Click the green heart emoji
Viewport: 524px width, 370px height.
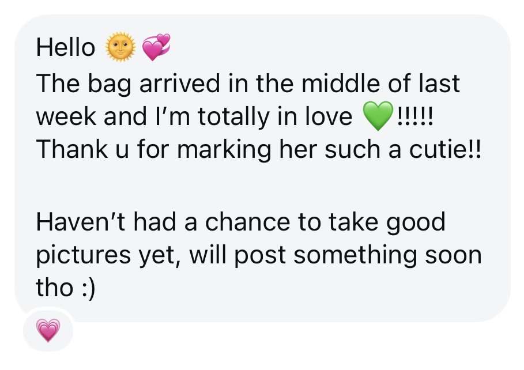378,116
